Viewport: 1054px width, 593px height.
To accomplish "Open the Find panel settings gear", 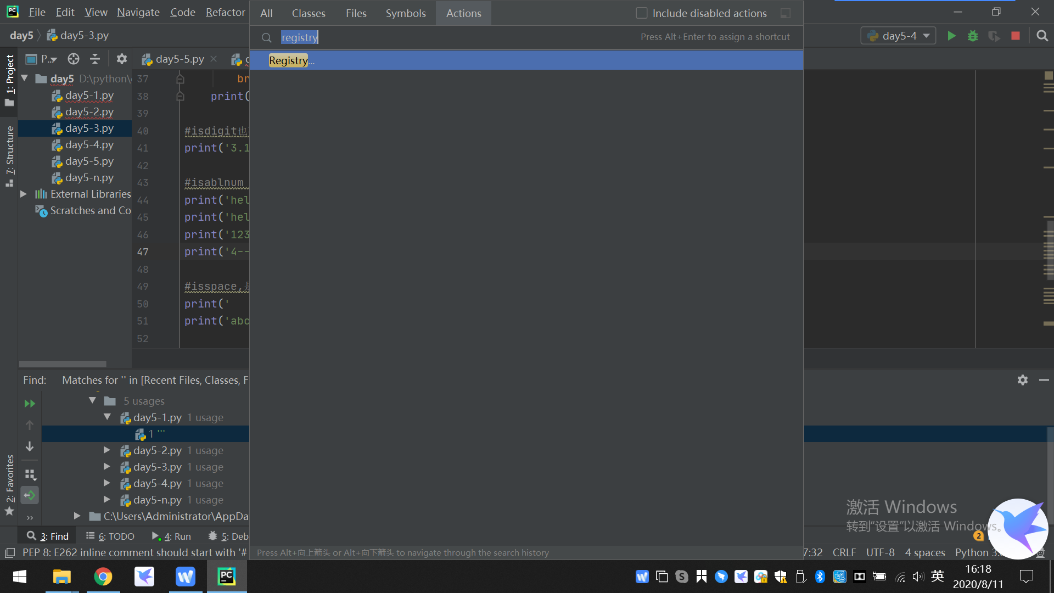I will pyautogui.click(x=1022, y=379).
